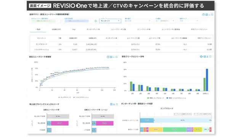Viewport: 244px width, 137px height.
Task: Show table view for 統合ユニークリーチ率推移 chart
Action: [x=111, y=57]
